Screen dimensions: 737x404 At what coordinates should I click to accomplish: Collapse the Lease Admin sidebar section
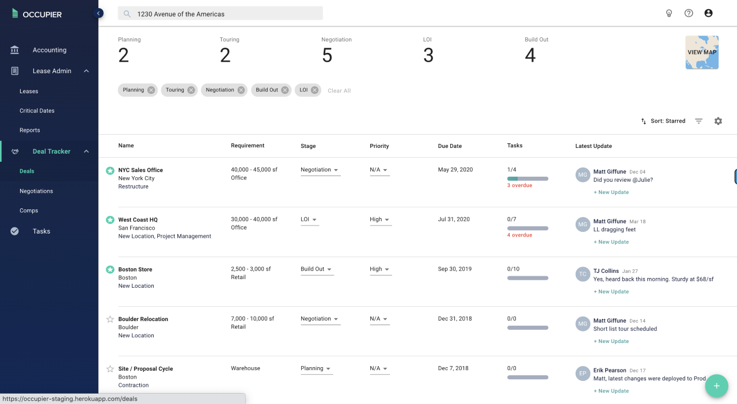tap(86, 71)
